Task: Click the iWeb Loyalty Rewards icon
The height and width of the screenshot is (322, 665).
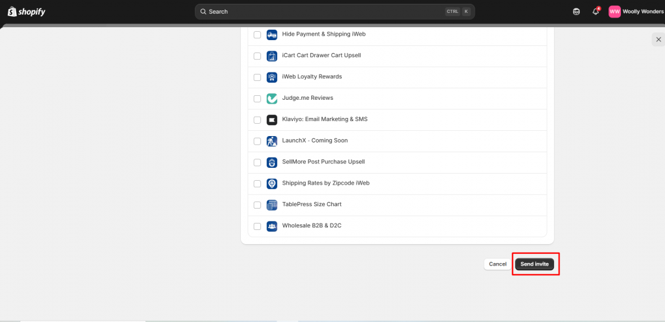Action: click(272, 77)
